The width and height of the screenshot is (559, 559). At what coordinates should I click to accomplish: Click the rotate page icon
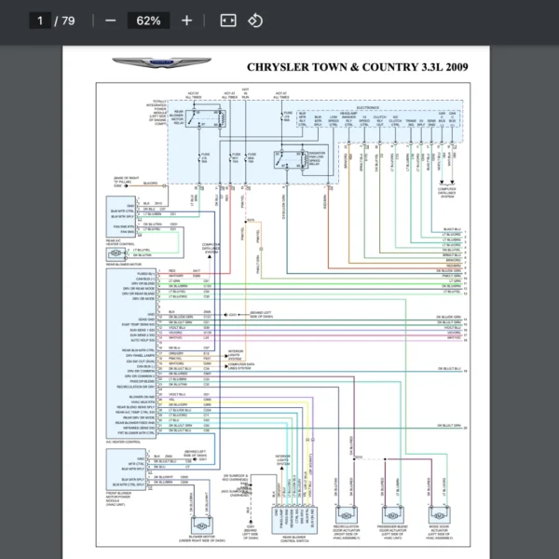pos(254,20)
